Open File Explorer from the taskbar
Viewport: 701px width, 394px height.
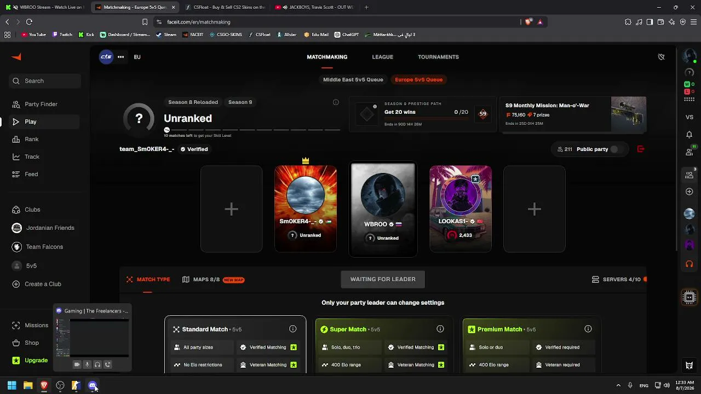pyautogui.click(x=28, y=385)
